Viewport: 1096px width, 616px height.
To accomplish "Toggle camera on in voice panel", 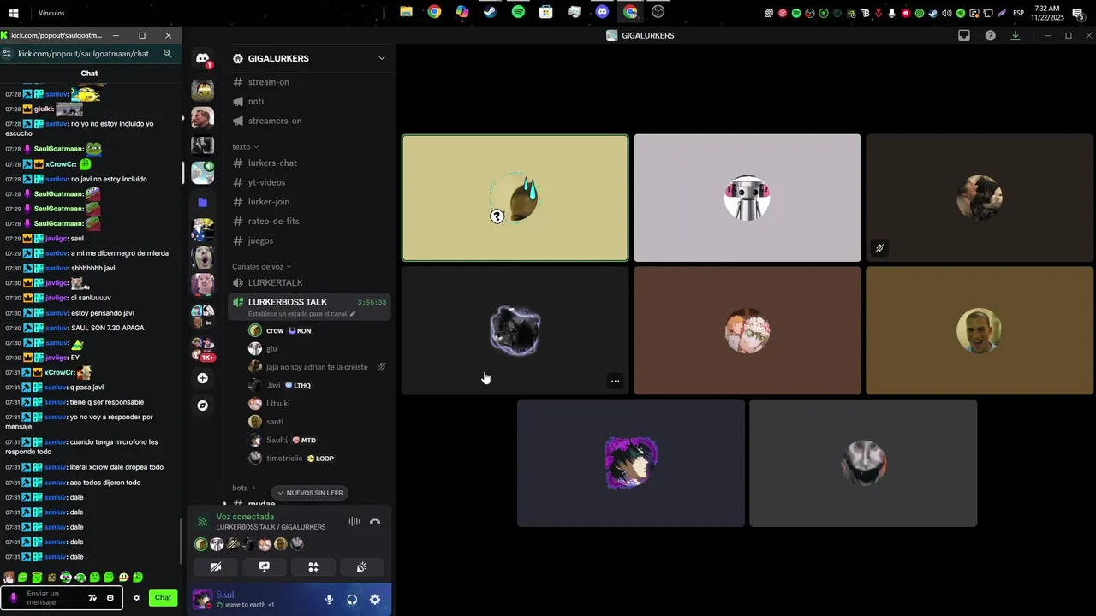I will [x=216, y=566].
